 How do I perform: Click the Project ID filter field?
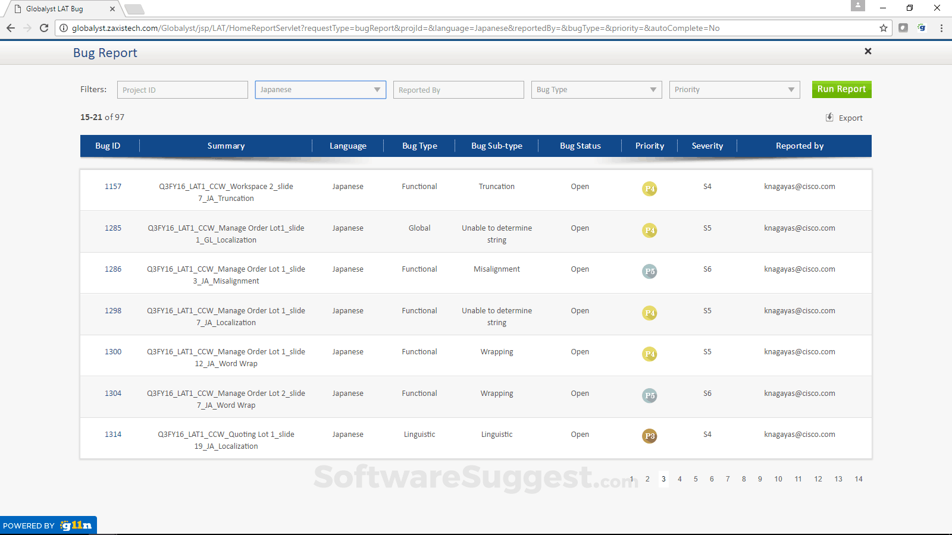[x=182, y=90]
